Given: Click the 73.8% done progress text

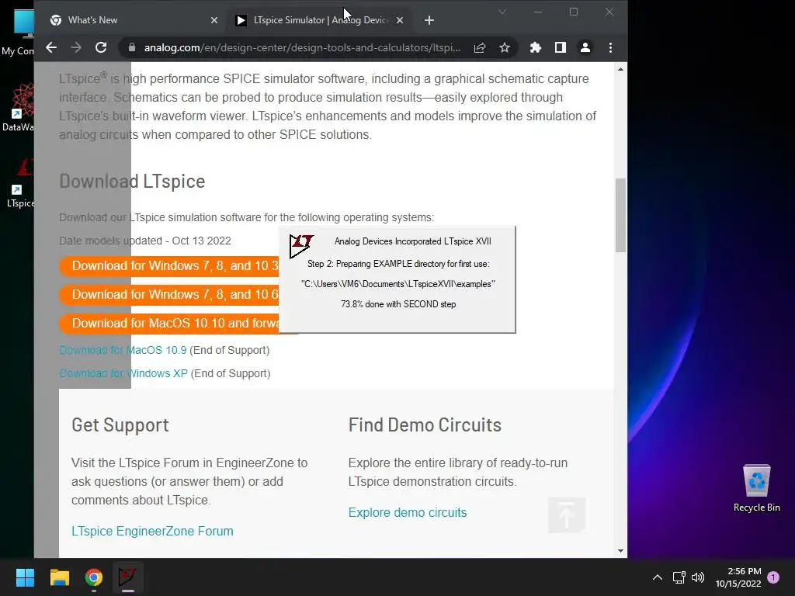Looking at the screenshot, I should [398, 304].
